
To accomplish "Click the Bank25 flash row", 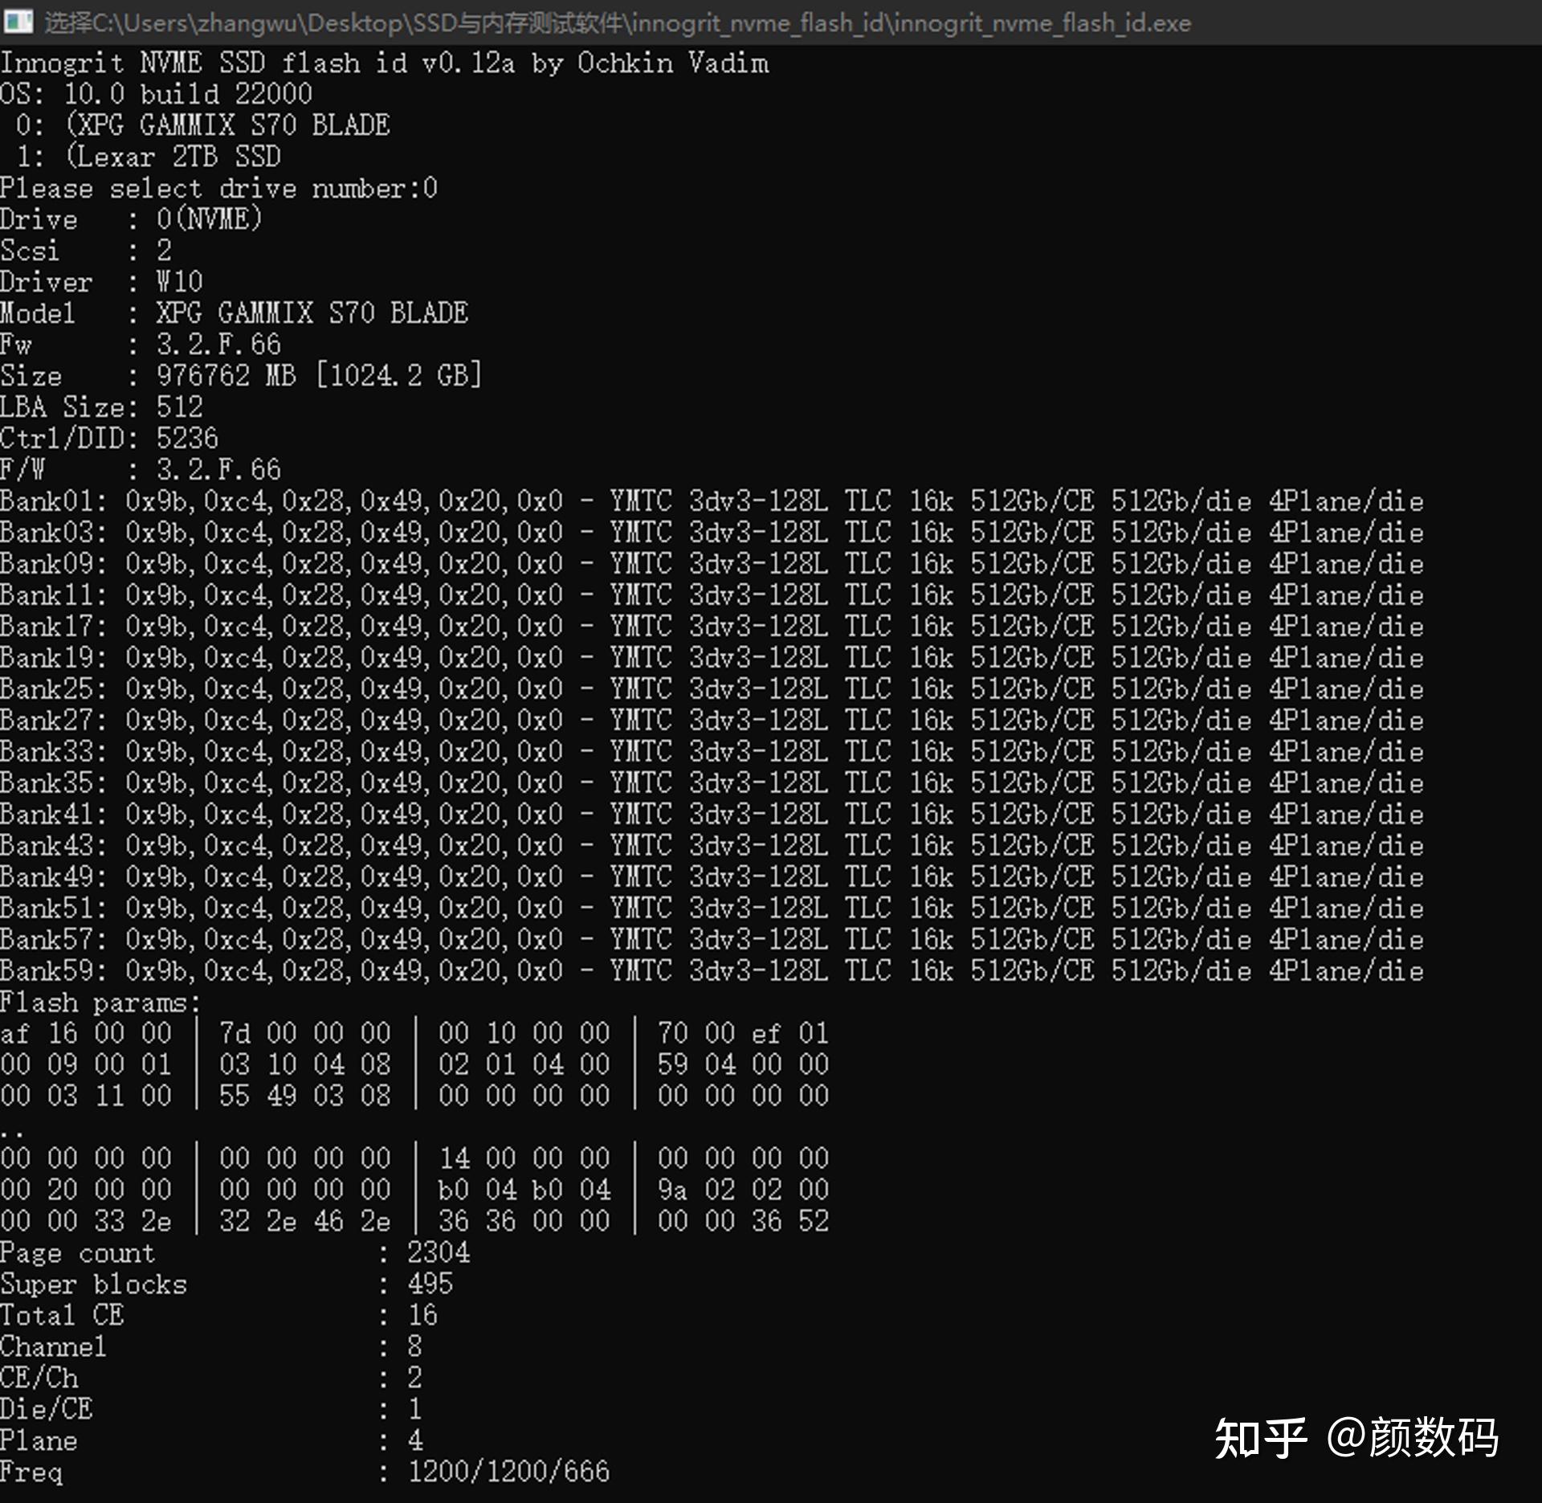I will pyautogui.click(x=712, y=689).
